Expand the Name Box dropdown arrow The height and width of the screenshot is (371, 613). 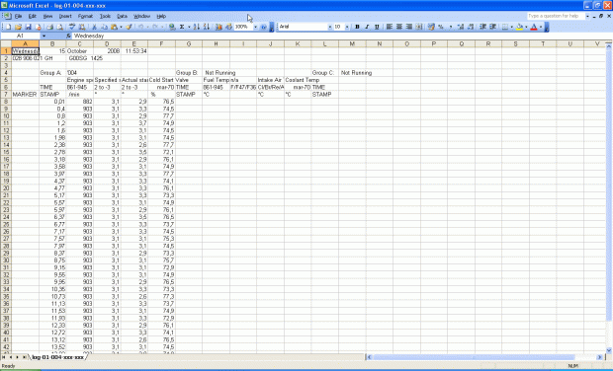pyautogui.click(x=44, y=36)
